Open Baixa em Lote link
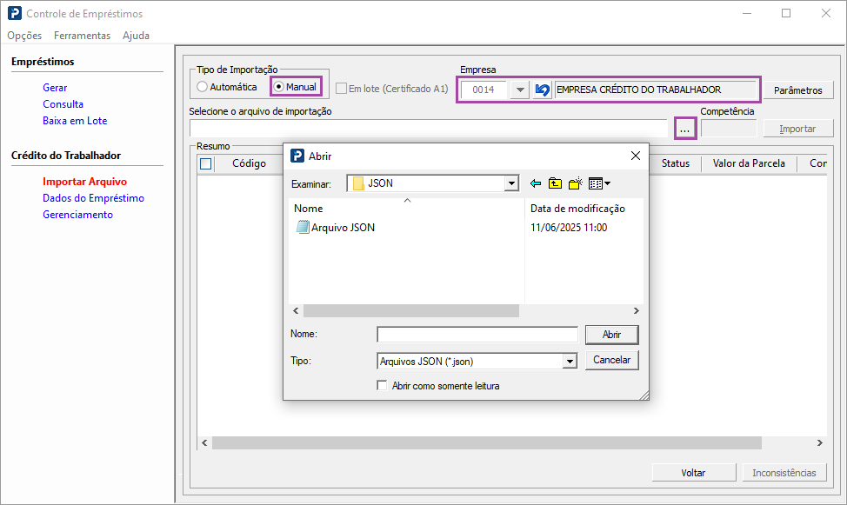This screenshot has height=505, width=847. [x=75, y=121]
